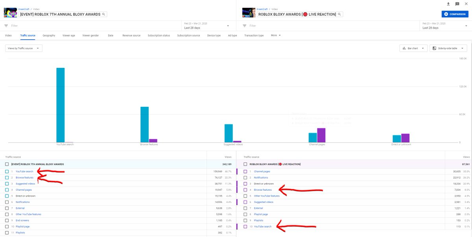Uncheck Suggested videos in the [EVENT] table
472x237 pixels.
coord(7,184)
